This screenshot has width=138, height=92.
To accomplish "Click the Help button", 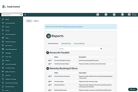I will 133,89.
